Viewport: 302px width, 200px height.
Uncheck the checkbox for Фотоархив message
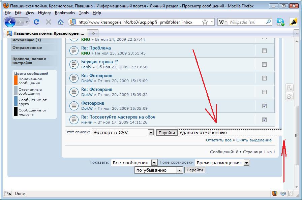[264, 106]
